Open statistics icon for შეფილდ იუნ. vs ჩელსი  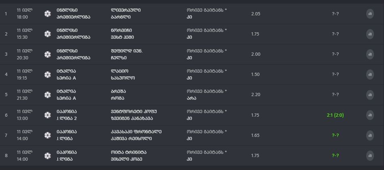tap(370, 55)
